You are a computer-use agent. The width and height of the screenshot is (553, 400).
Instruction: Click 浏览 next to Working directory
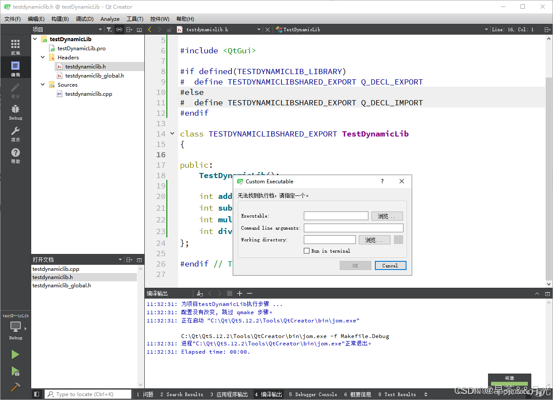click(374, 240)
